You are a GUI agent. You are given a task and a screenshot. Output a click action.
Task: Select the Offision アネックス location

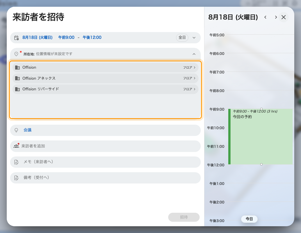105,78
